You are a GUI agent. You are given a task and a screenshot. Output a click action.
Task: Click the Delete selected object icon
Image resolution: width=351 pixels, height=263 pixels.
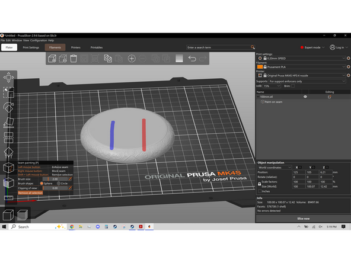click(x=63, y=59)
